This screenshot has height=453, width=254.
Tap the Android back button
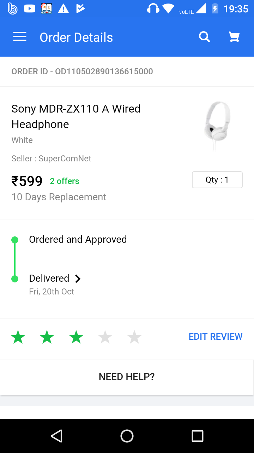coord(56,436)
